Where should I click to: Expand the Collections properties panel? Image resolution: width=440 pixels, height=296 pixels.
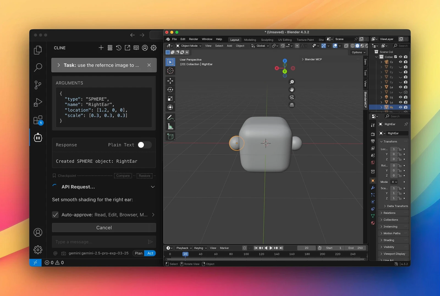click(394, 220)
